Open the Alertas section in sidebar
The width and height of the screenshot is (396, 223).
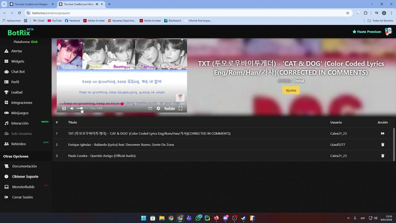click(17, 51)
